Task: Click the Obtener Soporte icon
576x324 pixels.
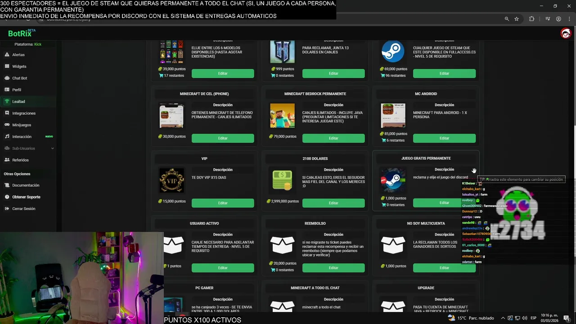Action: [7, 197]
